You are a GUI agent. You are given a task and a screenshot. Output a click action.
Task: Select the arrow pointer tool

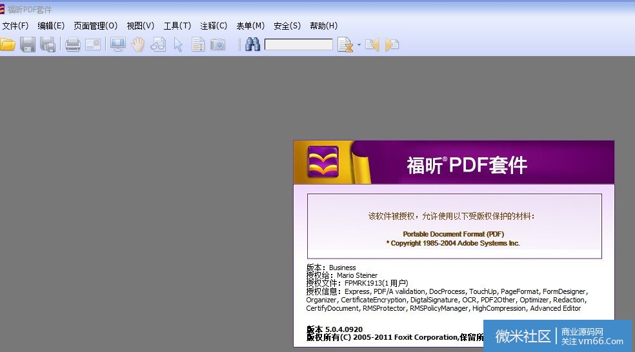click(x=177, y=44)
